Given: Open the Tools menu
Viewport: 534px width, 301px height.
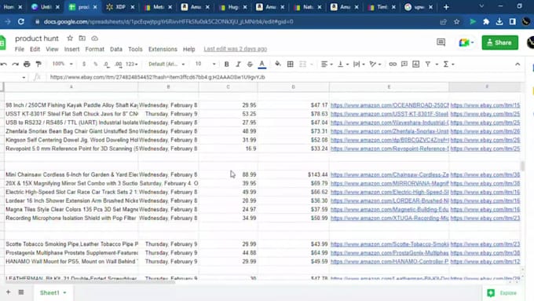Looking at the screenshot, I should [x=135, y=49].
